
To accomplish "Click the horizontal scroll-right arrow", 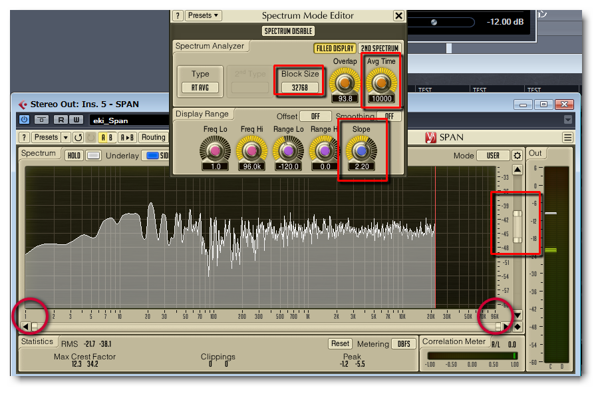I will tap(506, 327).
